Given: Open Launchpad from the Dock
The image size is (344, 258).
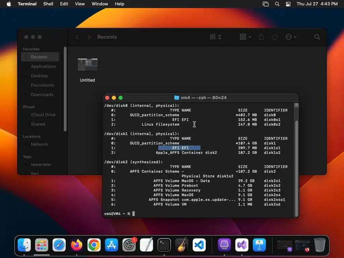Looking at the screenshot, I should click(42, 245).
